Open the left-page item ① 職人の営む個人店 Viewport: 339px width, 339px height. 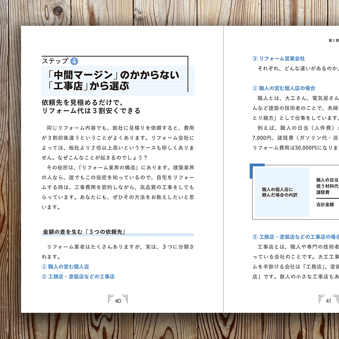[x=65, y=267]
